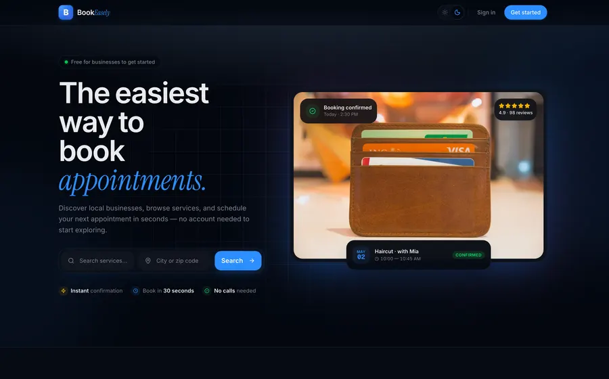Click the checkmark icon beside No calls needed
The image size is (609, 379).
coord(207,290)
